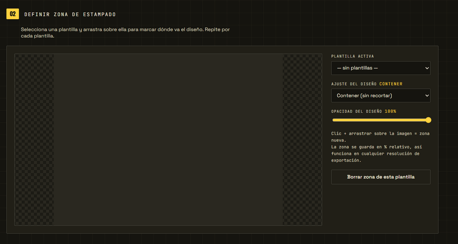Click the 'AJUSTE DEL DISEÑO' label text
The height and width of the screenshot is (244, 458).
pos(354,84)
